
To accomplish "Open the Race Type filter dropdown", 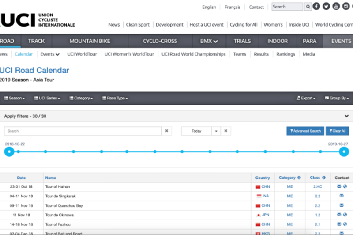I will pos(115,98).
